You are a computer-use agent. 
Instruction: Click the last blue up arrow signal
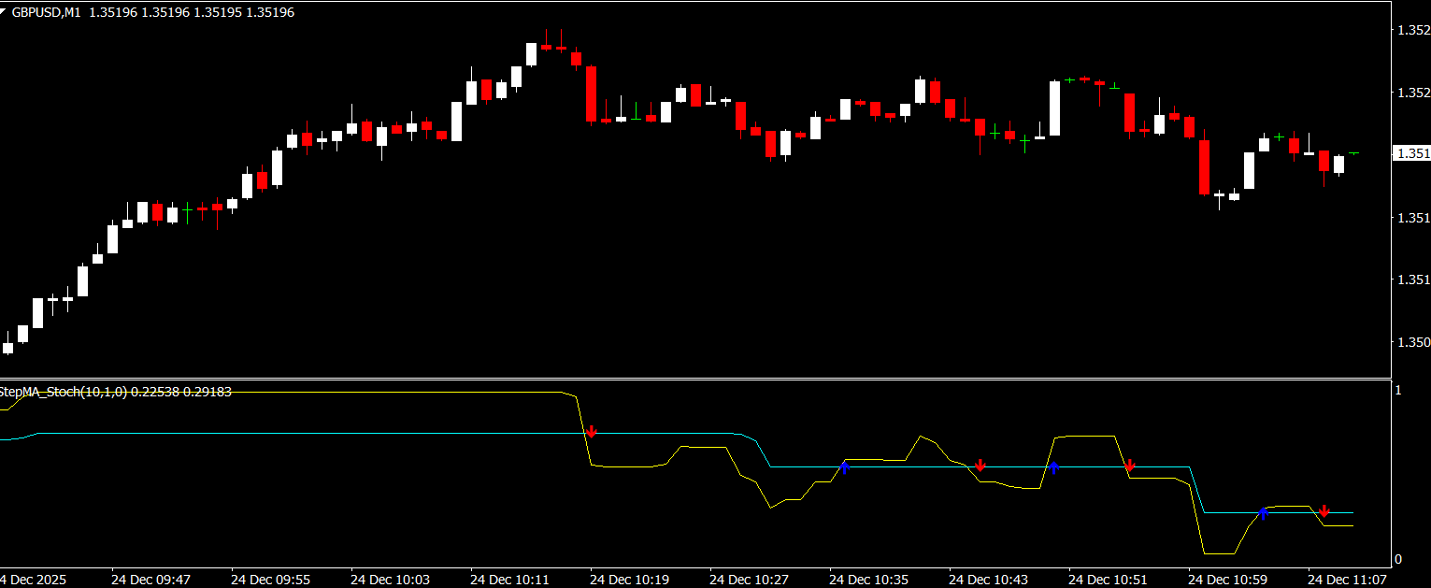[x=1263, y=513]
